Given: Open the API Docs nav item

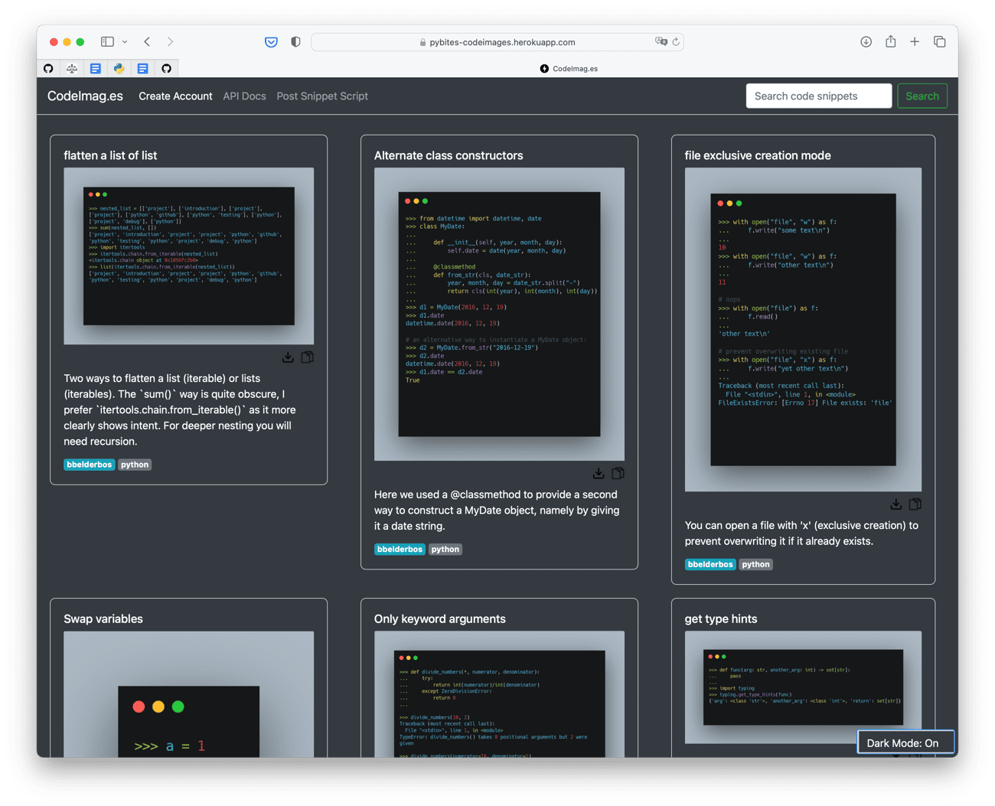Looking at the screenshot, I should click(244, 96).
